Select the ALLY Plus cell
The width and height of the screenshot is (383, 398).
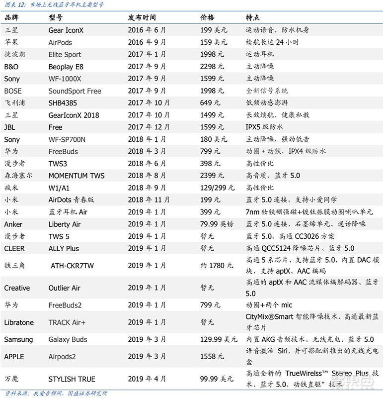point(64,248)
